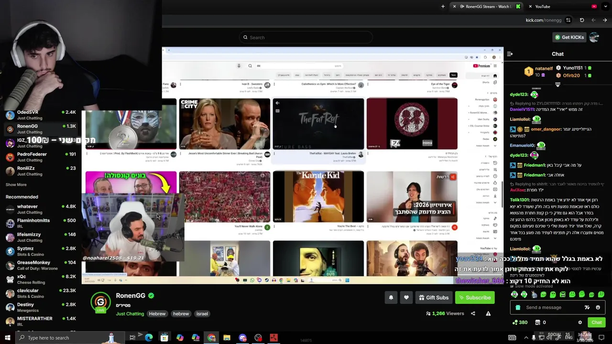Open File Explorer from taskbar
Image resolution: width=612 pixels, height=344 pixels.
[227, 338]
